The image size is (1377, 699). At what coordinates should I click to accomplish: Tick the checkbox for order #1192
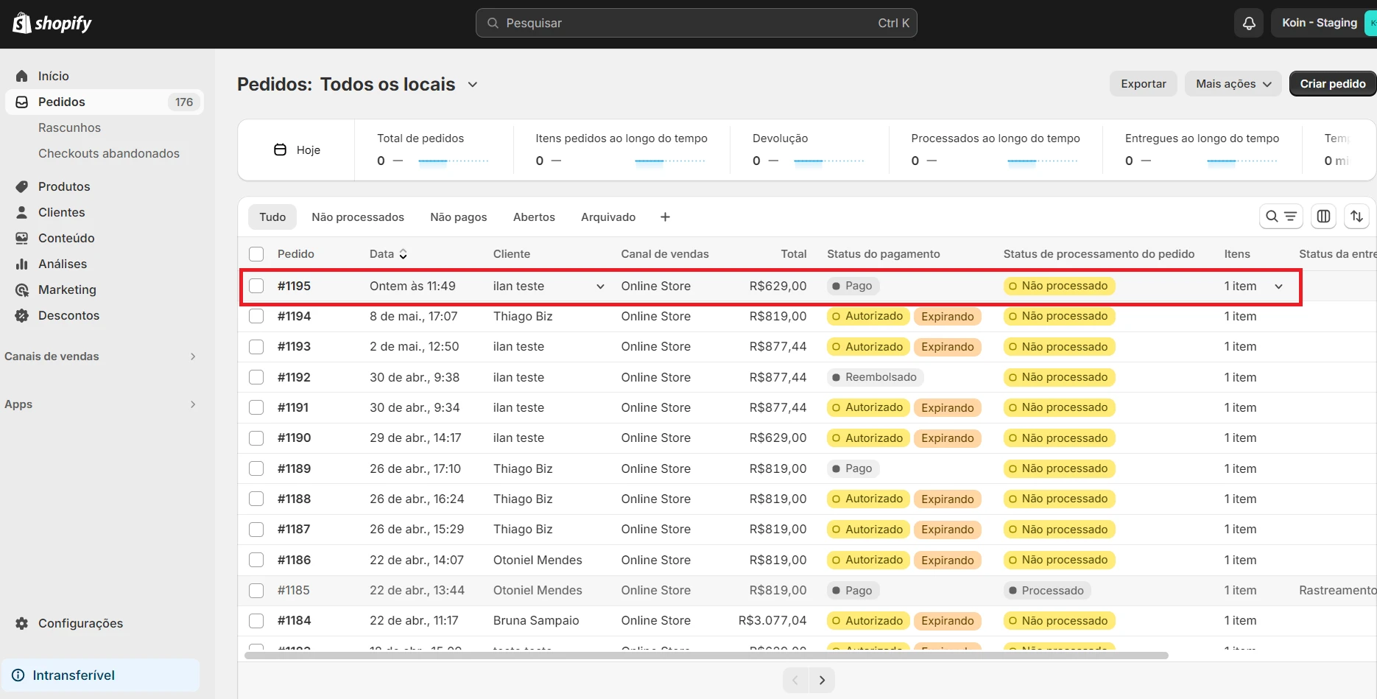click(256, 377)
